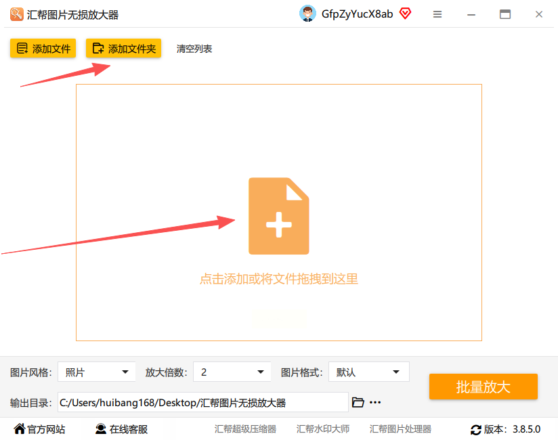The image size is (558, 440).
Task: Expand the 图片格式 dropdown showing 默认
Action: coord(368,372)
